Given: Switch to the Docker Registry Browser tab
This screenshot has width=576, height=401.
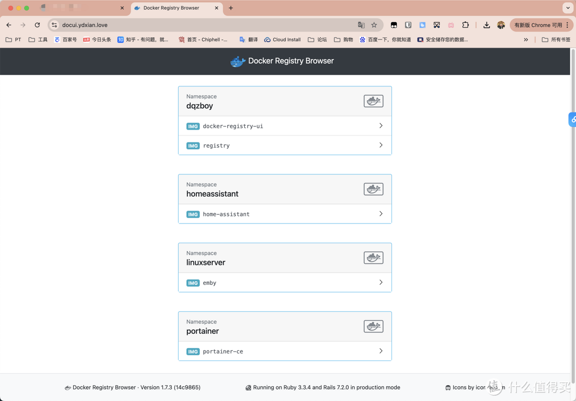Looking at the screenshot, I should pyautogui.click(x=177, y=7).
